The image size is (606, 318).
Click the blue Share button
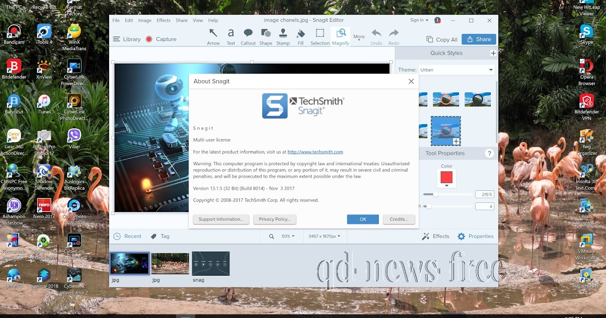coord(479,39)
